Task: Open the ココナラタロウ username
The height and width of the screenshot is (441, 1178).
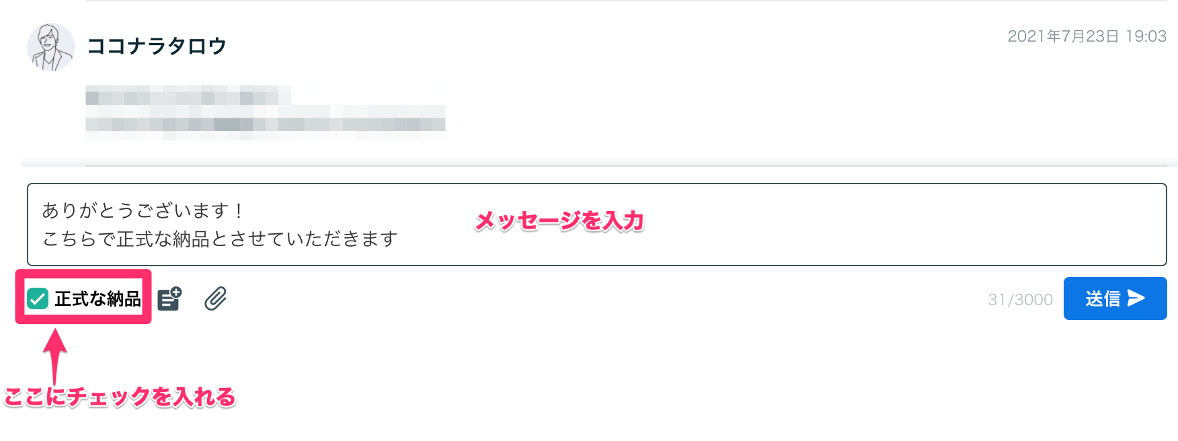Action: [x=157, y=46]
